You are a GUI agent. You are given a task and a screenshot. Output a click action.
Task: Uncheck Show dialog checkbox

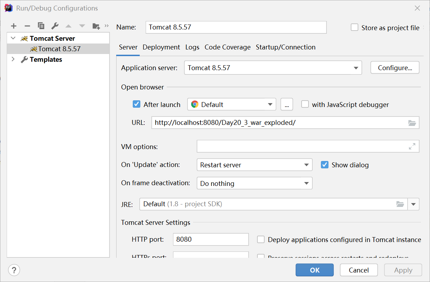(x=325, y=165)
